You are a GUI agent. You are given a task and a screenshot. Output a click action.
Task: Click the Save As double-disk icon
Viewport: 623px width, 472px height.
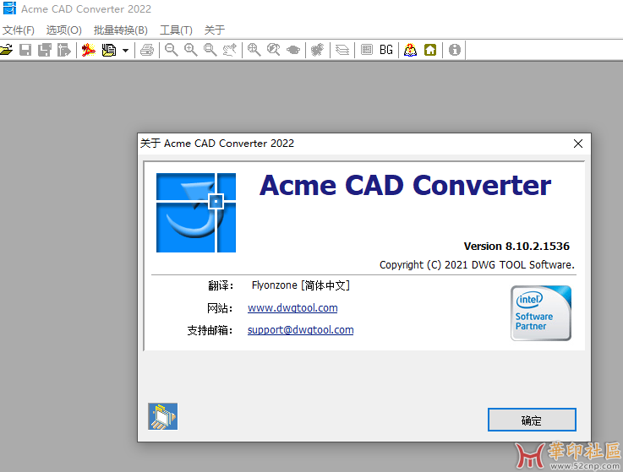point(45,50)
